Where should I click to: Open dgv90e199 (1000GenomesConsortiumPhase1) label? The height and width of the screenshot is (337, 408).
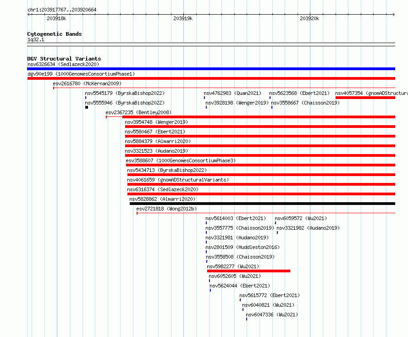tap(81, 74)
